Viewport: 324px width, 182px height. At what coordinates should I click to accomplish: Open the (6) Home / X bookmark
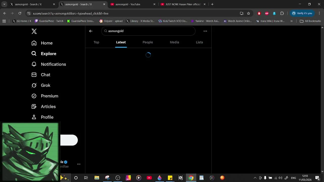point(22,21)
